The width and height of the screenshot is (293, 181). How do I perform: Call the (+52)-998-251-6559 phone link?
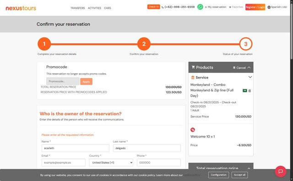click(x=178, y=7)
